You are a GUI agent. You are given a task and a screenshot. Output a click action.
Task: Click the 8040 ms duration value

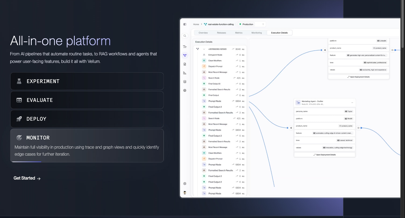[x=240, y=49]
